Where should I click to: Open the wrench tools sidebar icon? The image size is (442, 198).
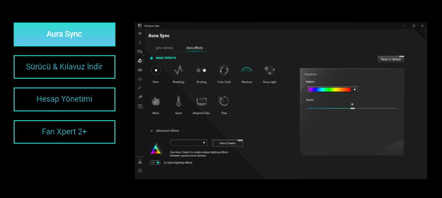pyautogui.click(x=140, y=88)
